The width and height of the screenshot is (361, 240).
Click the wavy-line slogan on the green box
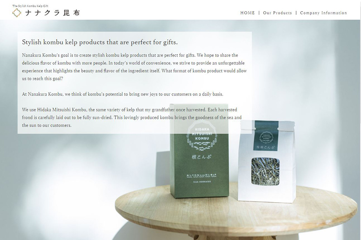[x=201, y=176]
